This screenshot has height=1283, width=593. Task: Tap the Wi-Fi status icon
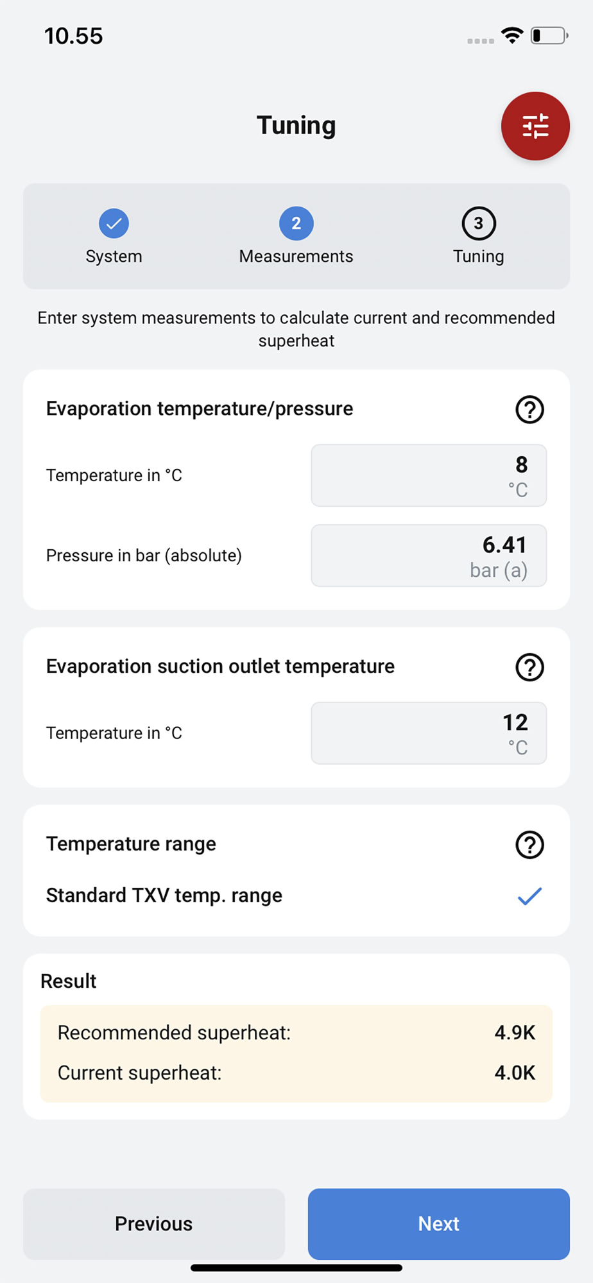tap(511, 35)
